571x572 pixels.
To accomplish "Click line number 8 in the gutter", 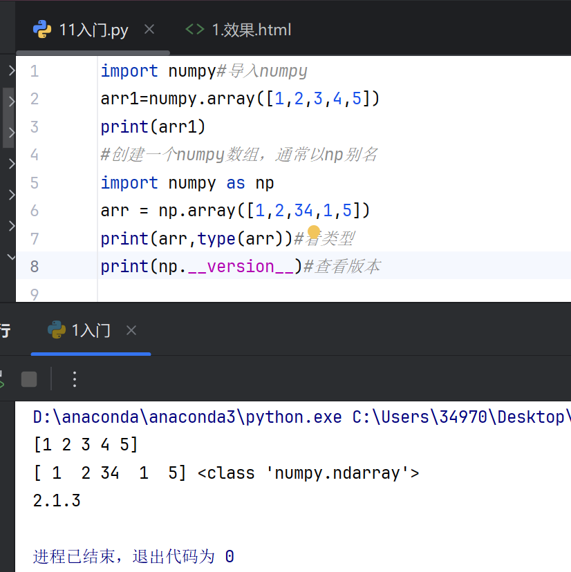I will point(35,267).
